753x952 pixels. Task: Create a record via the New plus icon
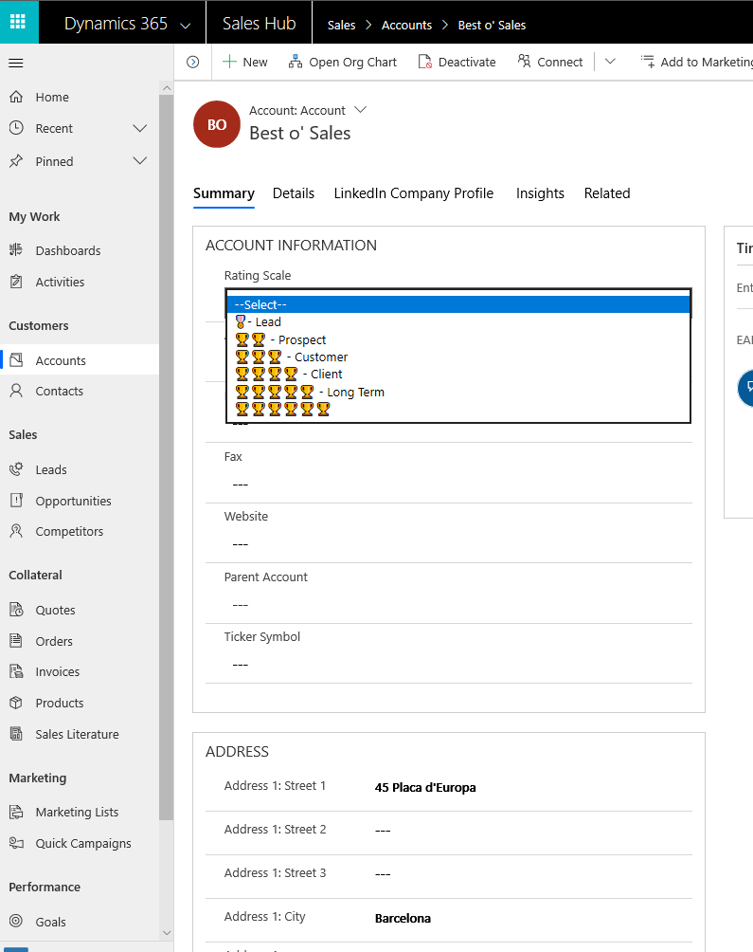click(x=231, y=62)
